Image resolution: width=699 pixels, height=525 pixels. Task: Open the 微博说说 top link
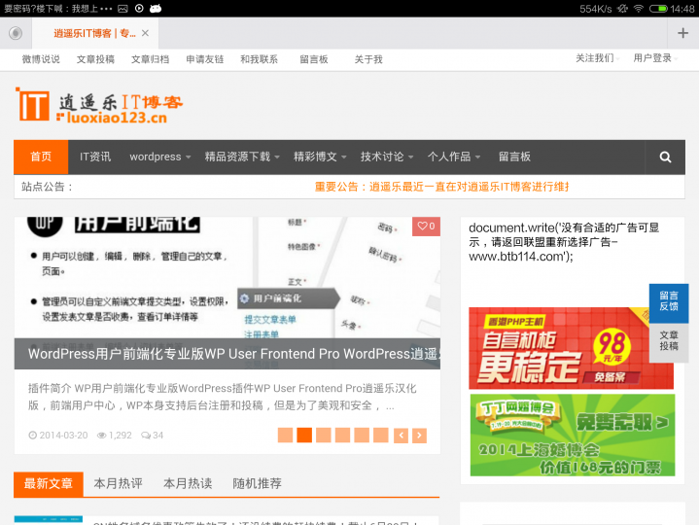41,59
